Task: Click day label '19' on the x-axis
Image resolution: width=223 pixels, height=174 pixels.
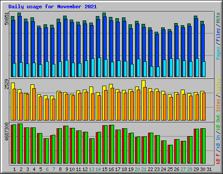Action: (131, 169)
